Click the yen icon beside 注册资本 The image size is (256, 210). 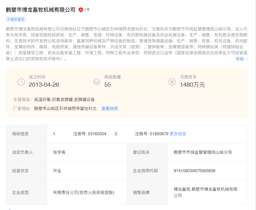point(172,82)
